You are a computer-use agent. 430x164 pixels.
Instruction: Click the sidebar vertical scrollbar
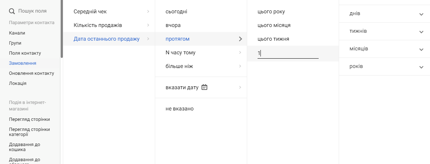(62, 29)
